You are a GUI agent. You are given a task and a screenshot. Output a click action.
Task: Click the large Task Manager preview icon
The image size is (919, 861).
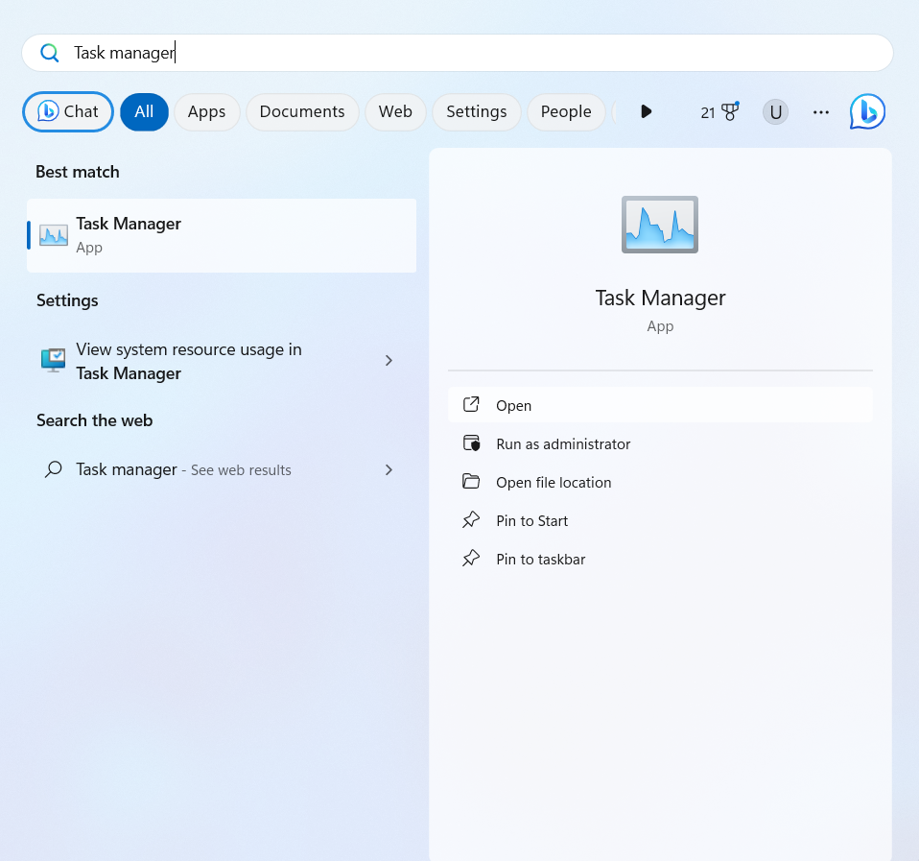pos(660,225)
